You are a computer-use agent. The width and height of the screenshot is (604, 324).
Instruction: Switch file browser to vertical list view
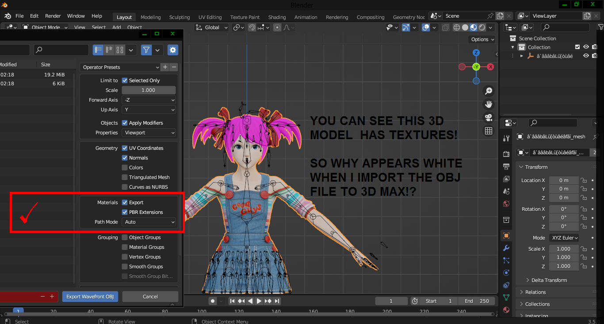pyautogui.click(x=98, y=50)
